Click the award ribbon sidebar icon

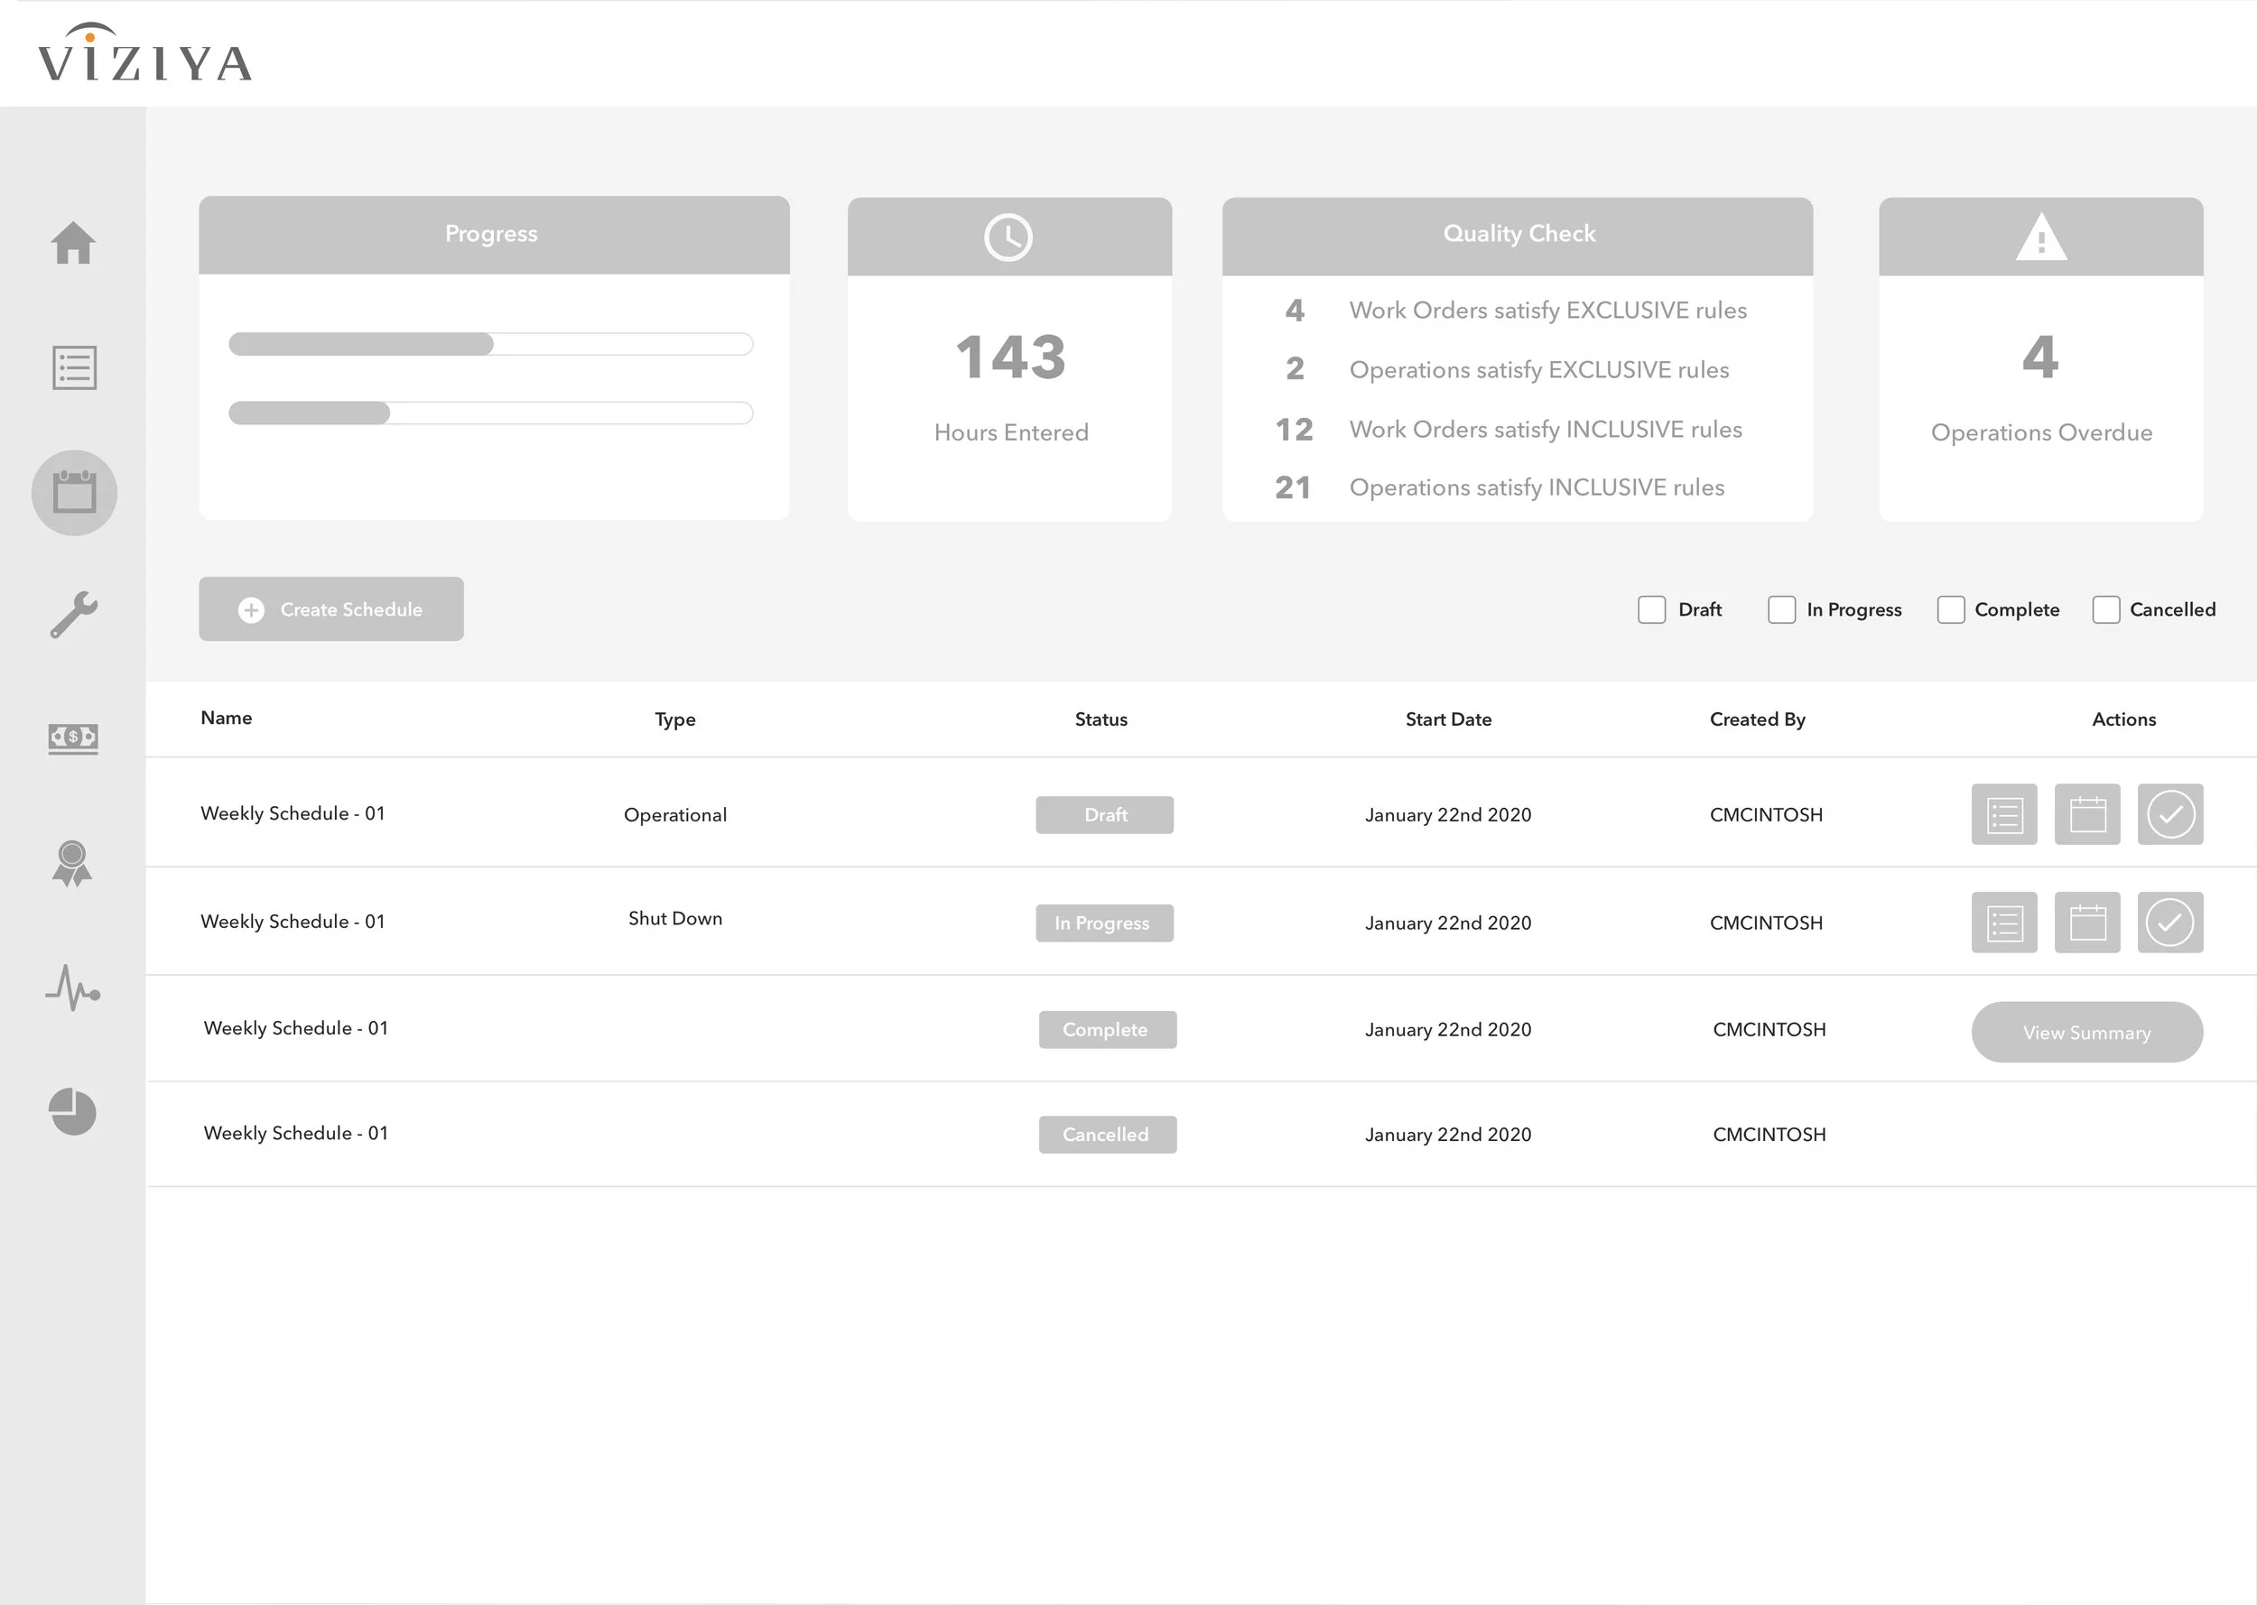click(x=72, y=863)
